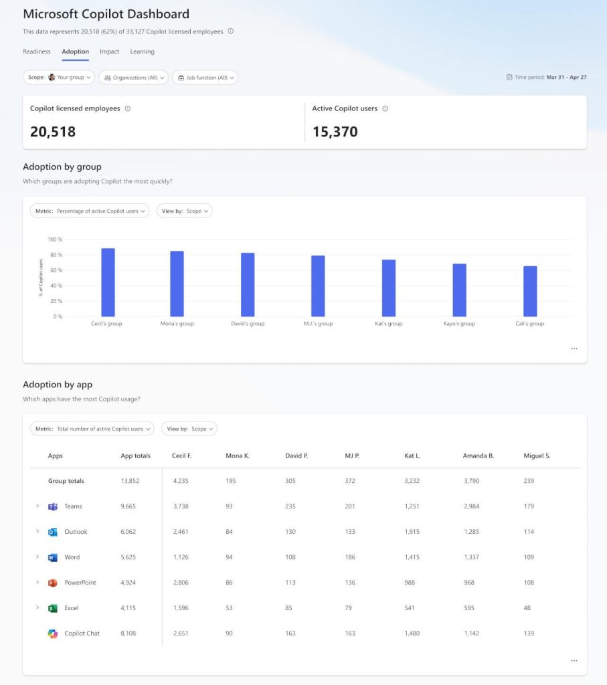Expand the Outlook row
607x685 pixels.
[37, 531]
